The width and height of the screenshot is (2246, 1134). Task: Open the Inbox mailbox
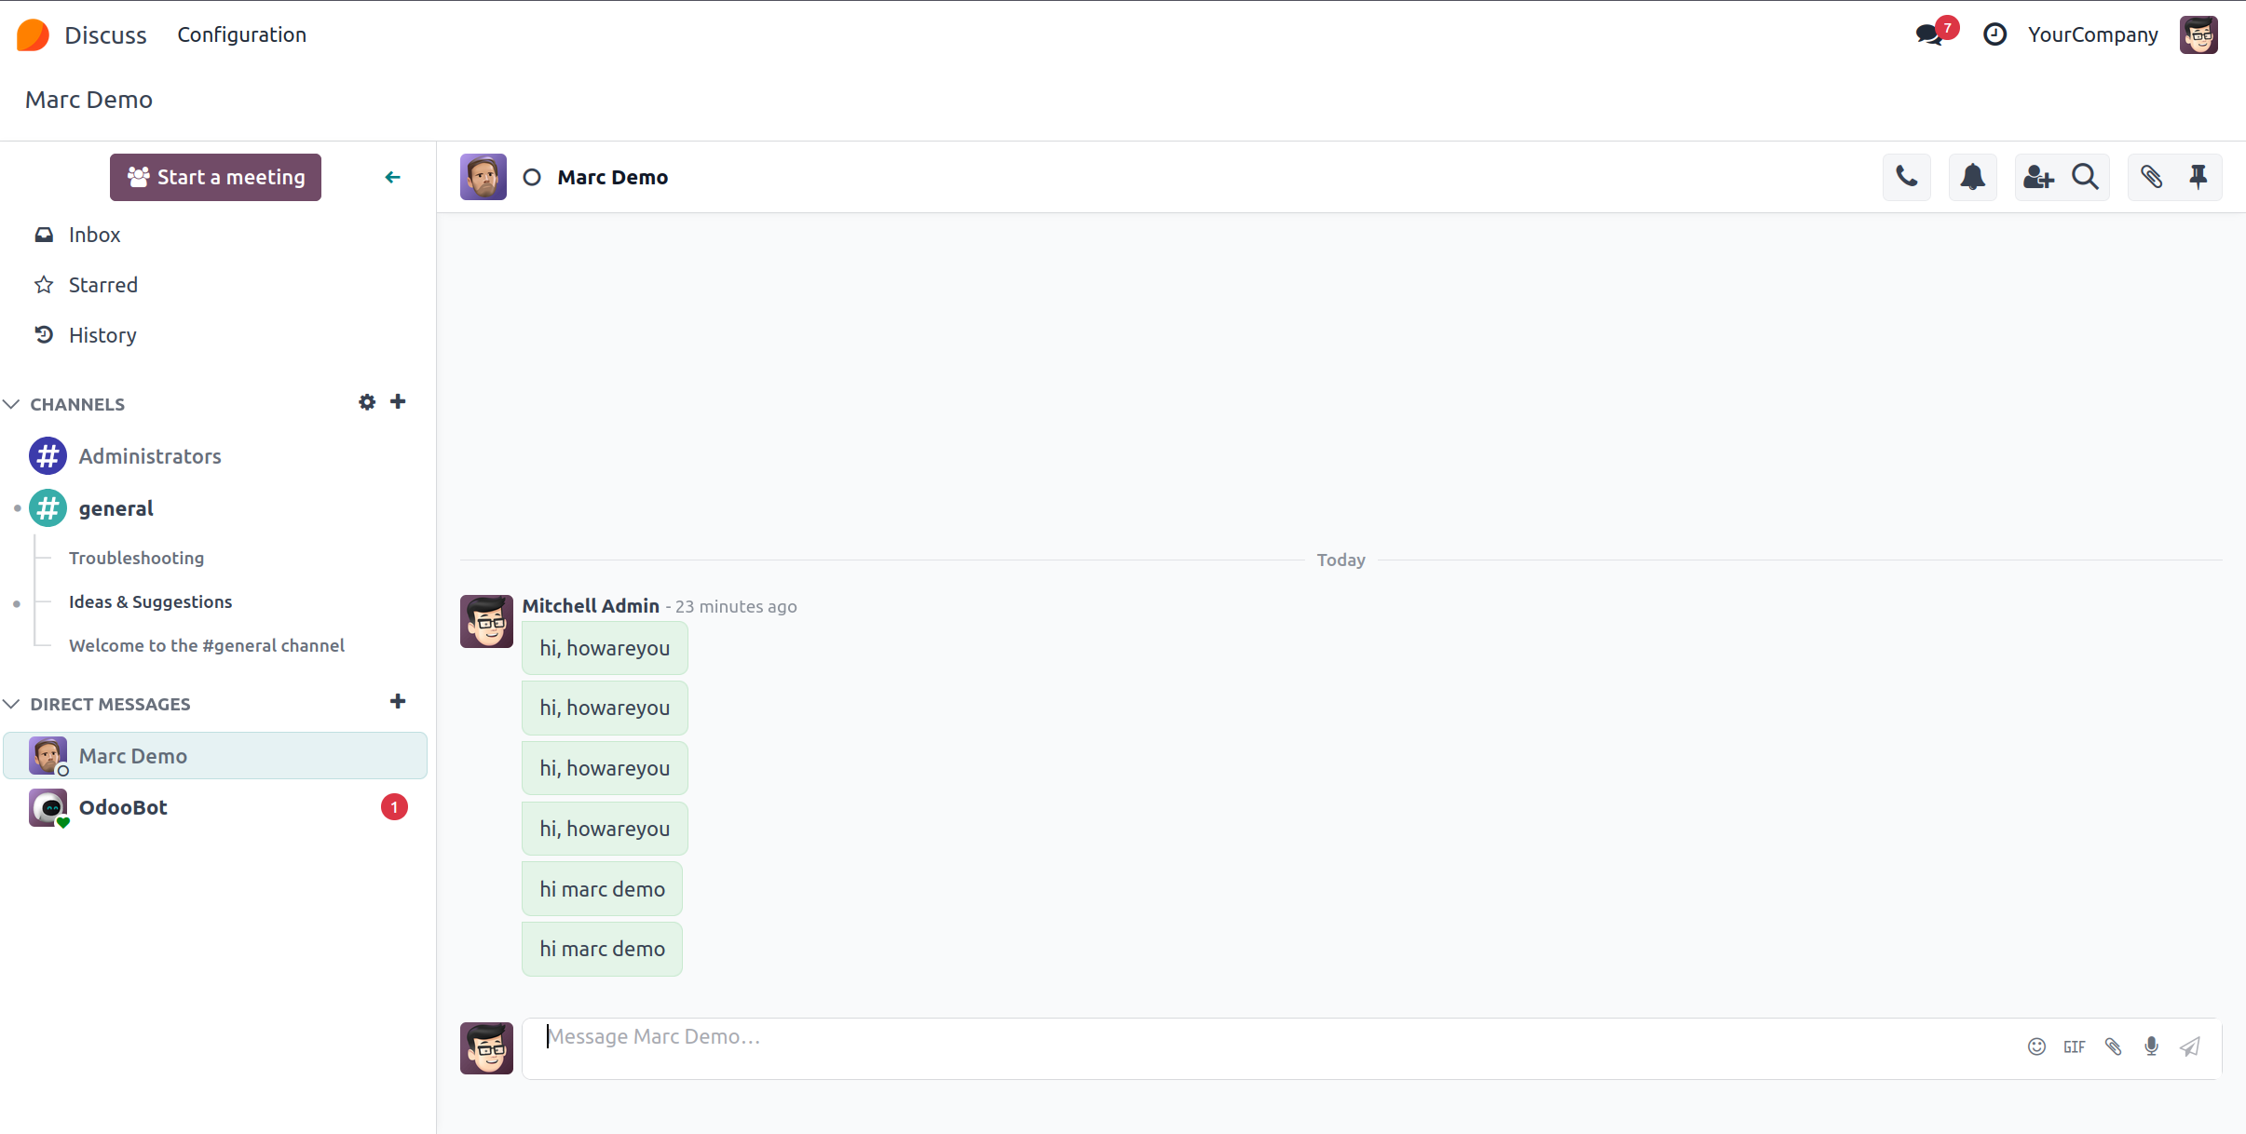[x=94, y=235]
